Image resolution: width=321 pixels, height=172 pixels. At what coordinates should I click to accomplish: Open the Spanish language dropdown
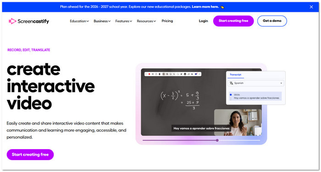[256, 83]
